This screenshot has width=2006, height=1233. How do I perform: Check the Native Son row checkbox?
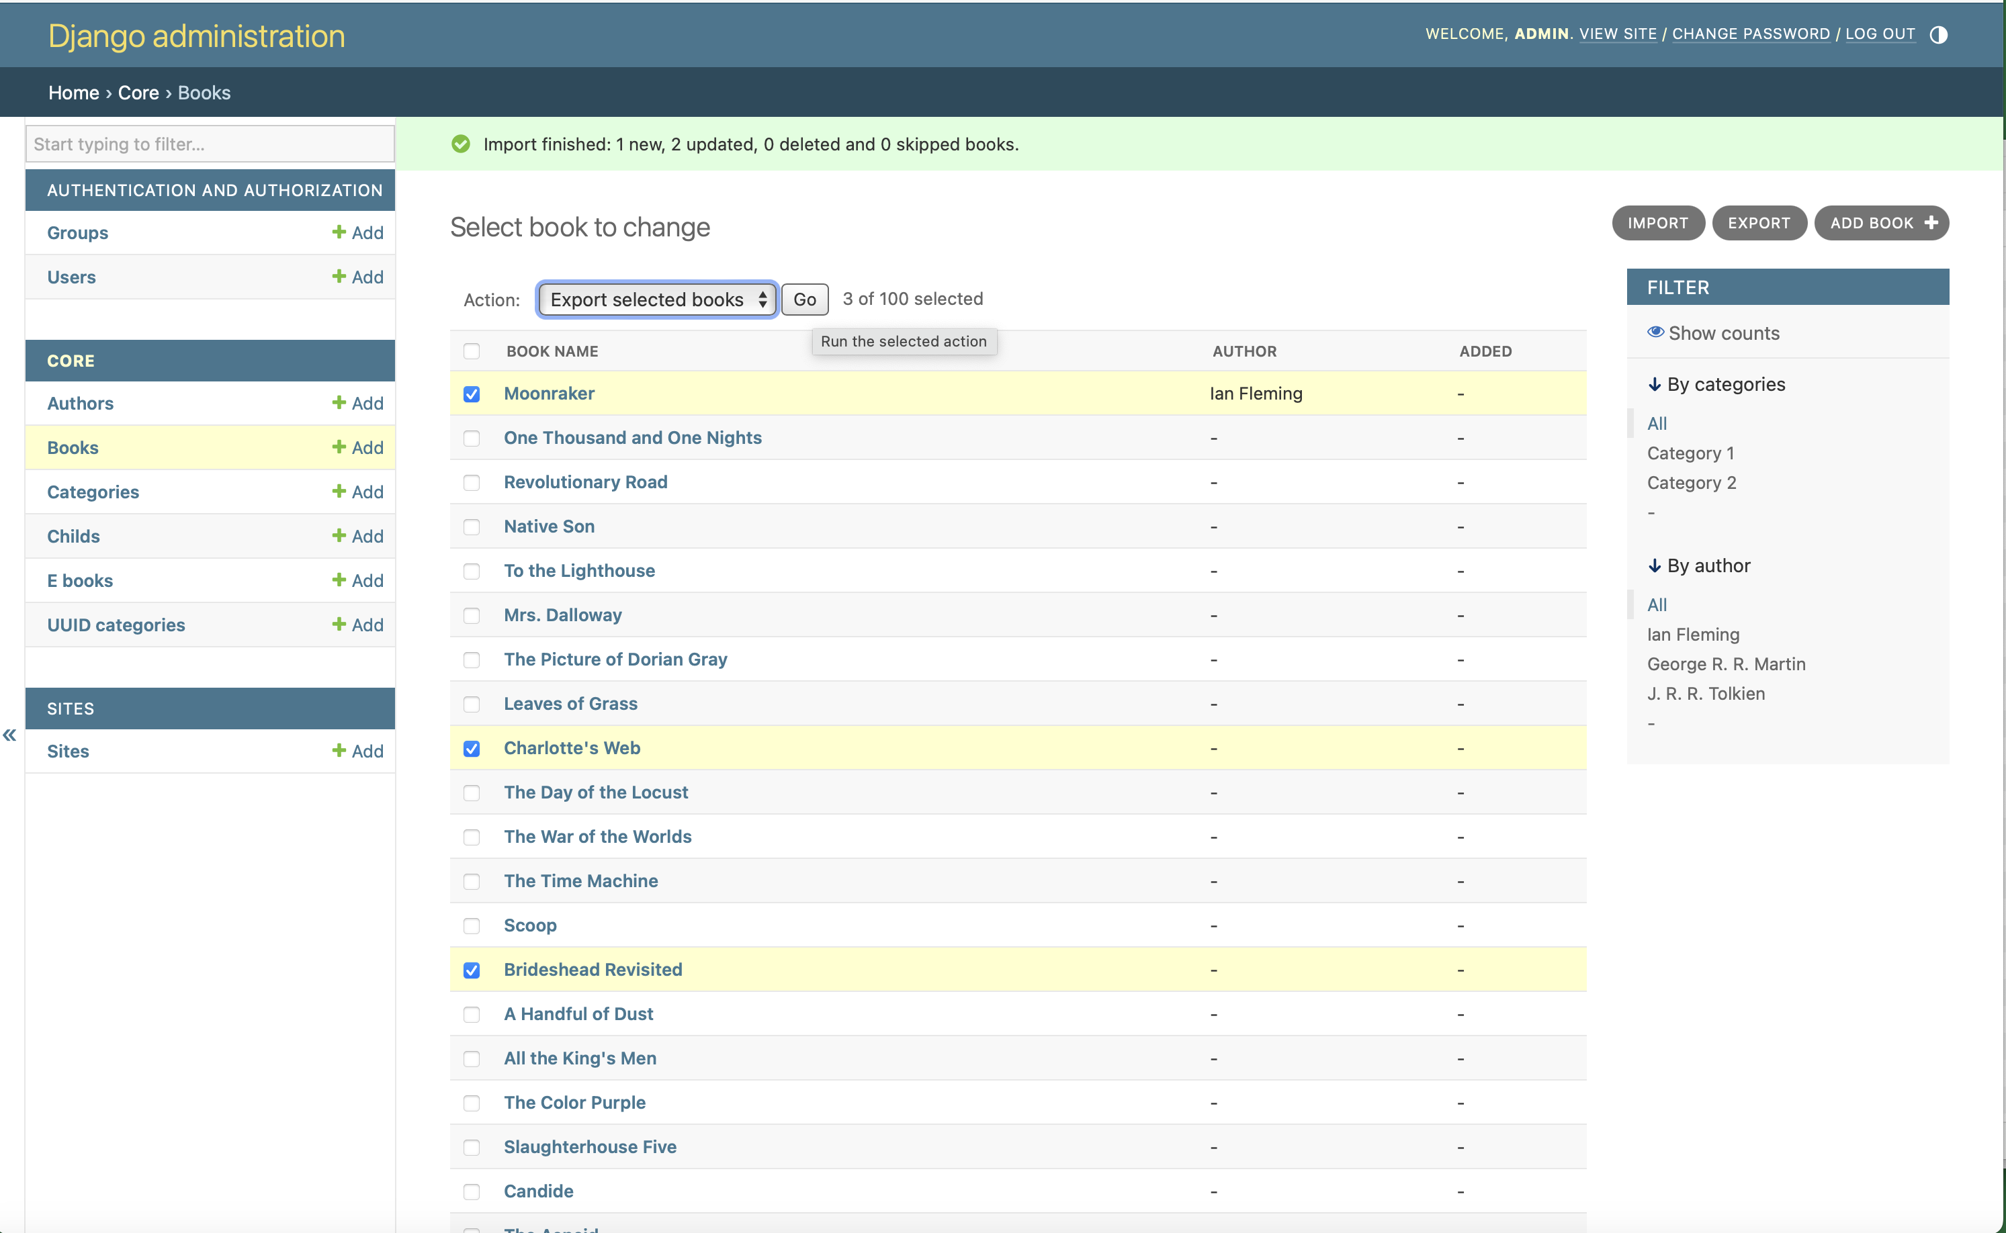(472, 527)
